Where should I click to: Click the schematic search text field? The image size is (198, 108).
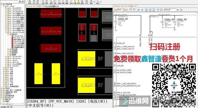click(170, 10)
